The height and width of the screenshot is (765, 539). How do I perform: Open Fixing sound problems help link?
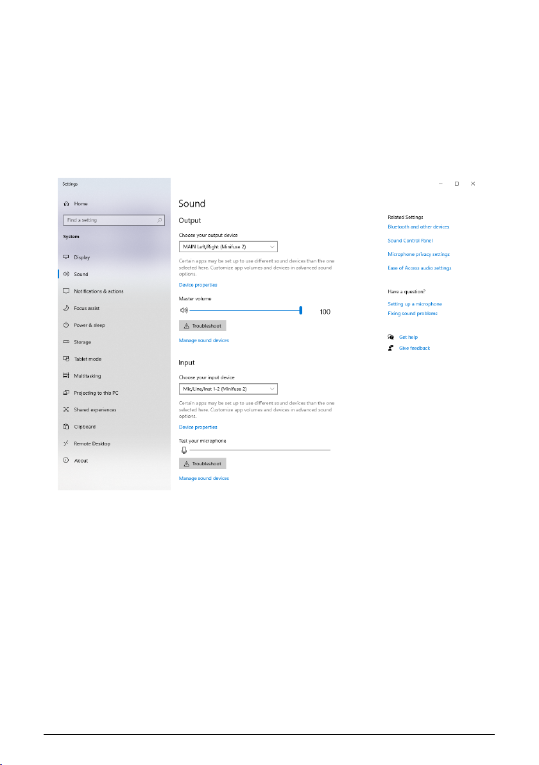click(x=413, y=314)
